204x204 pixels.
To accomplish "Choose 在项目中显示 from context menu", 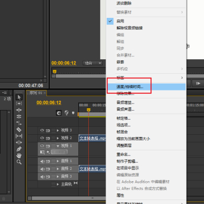I will pyautogui.click(x=146, y=168).
